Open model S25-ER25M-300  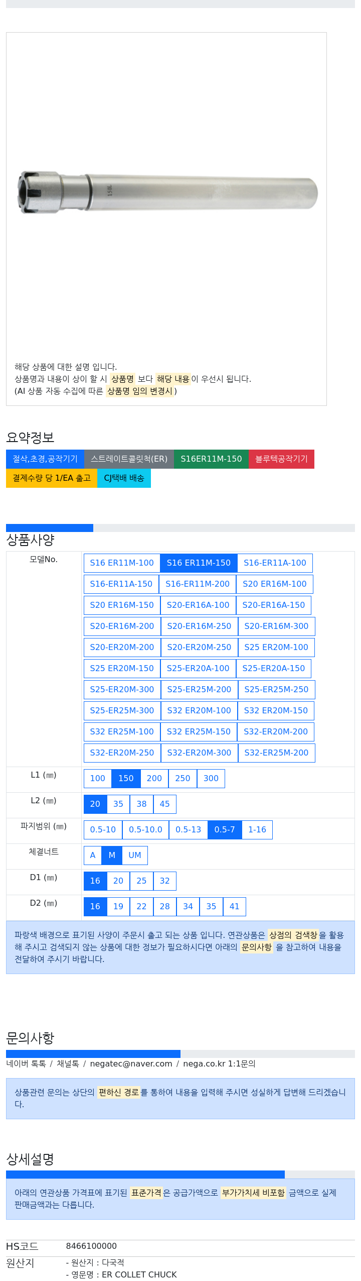[122, 711]
